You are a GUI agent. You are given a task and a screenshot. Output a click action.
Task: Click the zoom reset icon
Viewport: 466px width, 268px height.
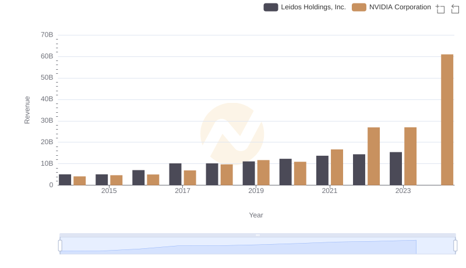tap(455, 9)
